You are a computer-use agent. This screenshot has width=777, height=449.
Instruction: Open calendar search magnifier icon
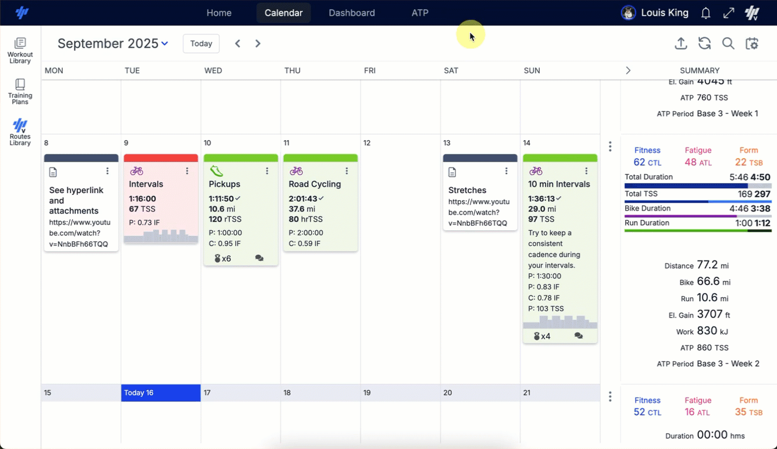click(x=728, y=44)
